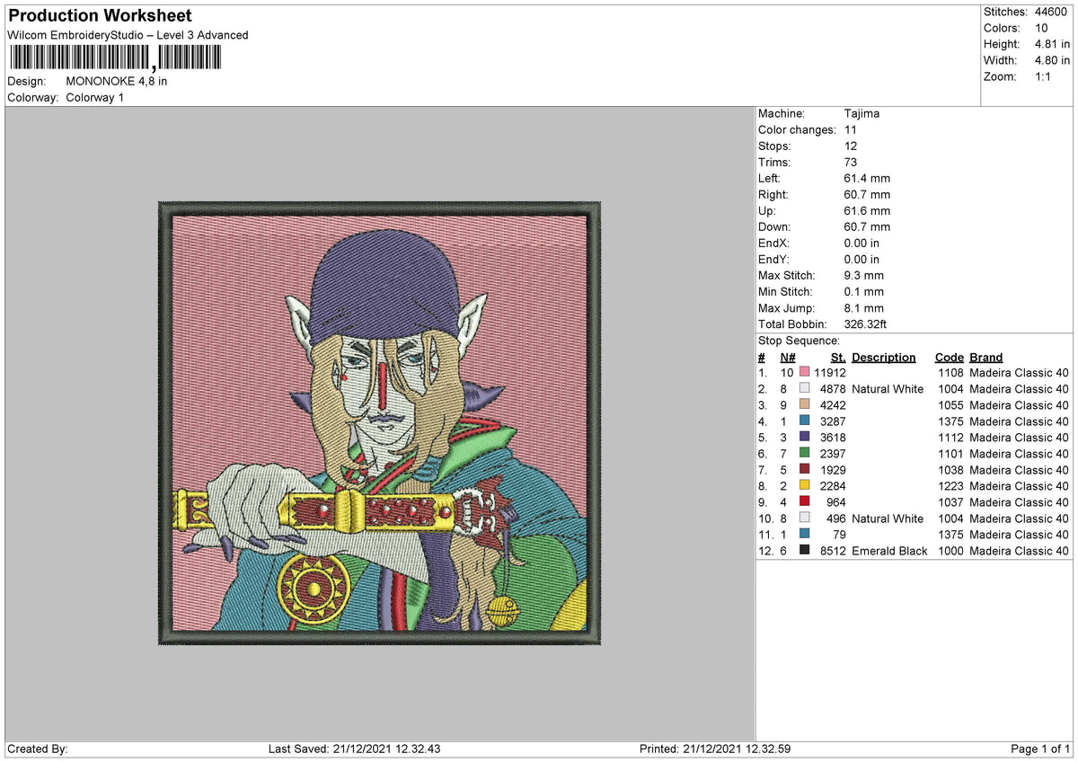Click the Color changes value 11
The image size is (1078, 762).
851,130
